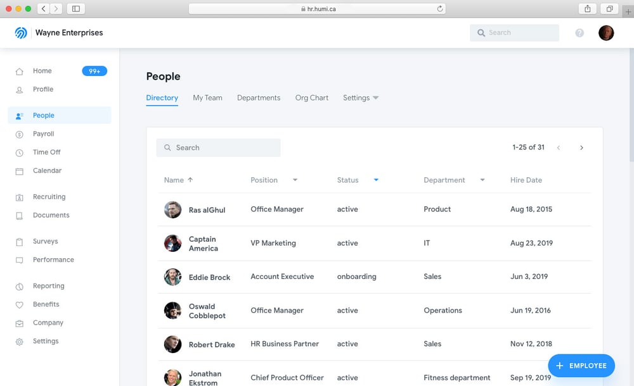Switch to the Departments tab
634x386 pixels.
click(x=259, y=97)
